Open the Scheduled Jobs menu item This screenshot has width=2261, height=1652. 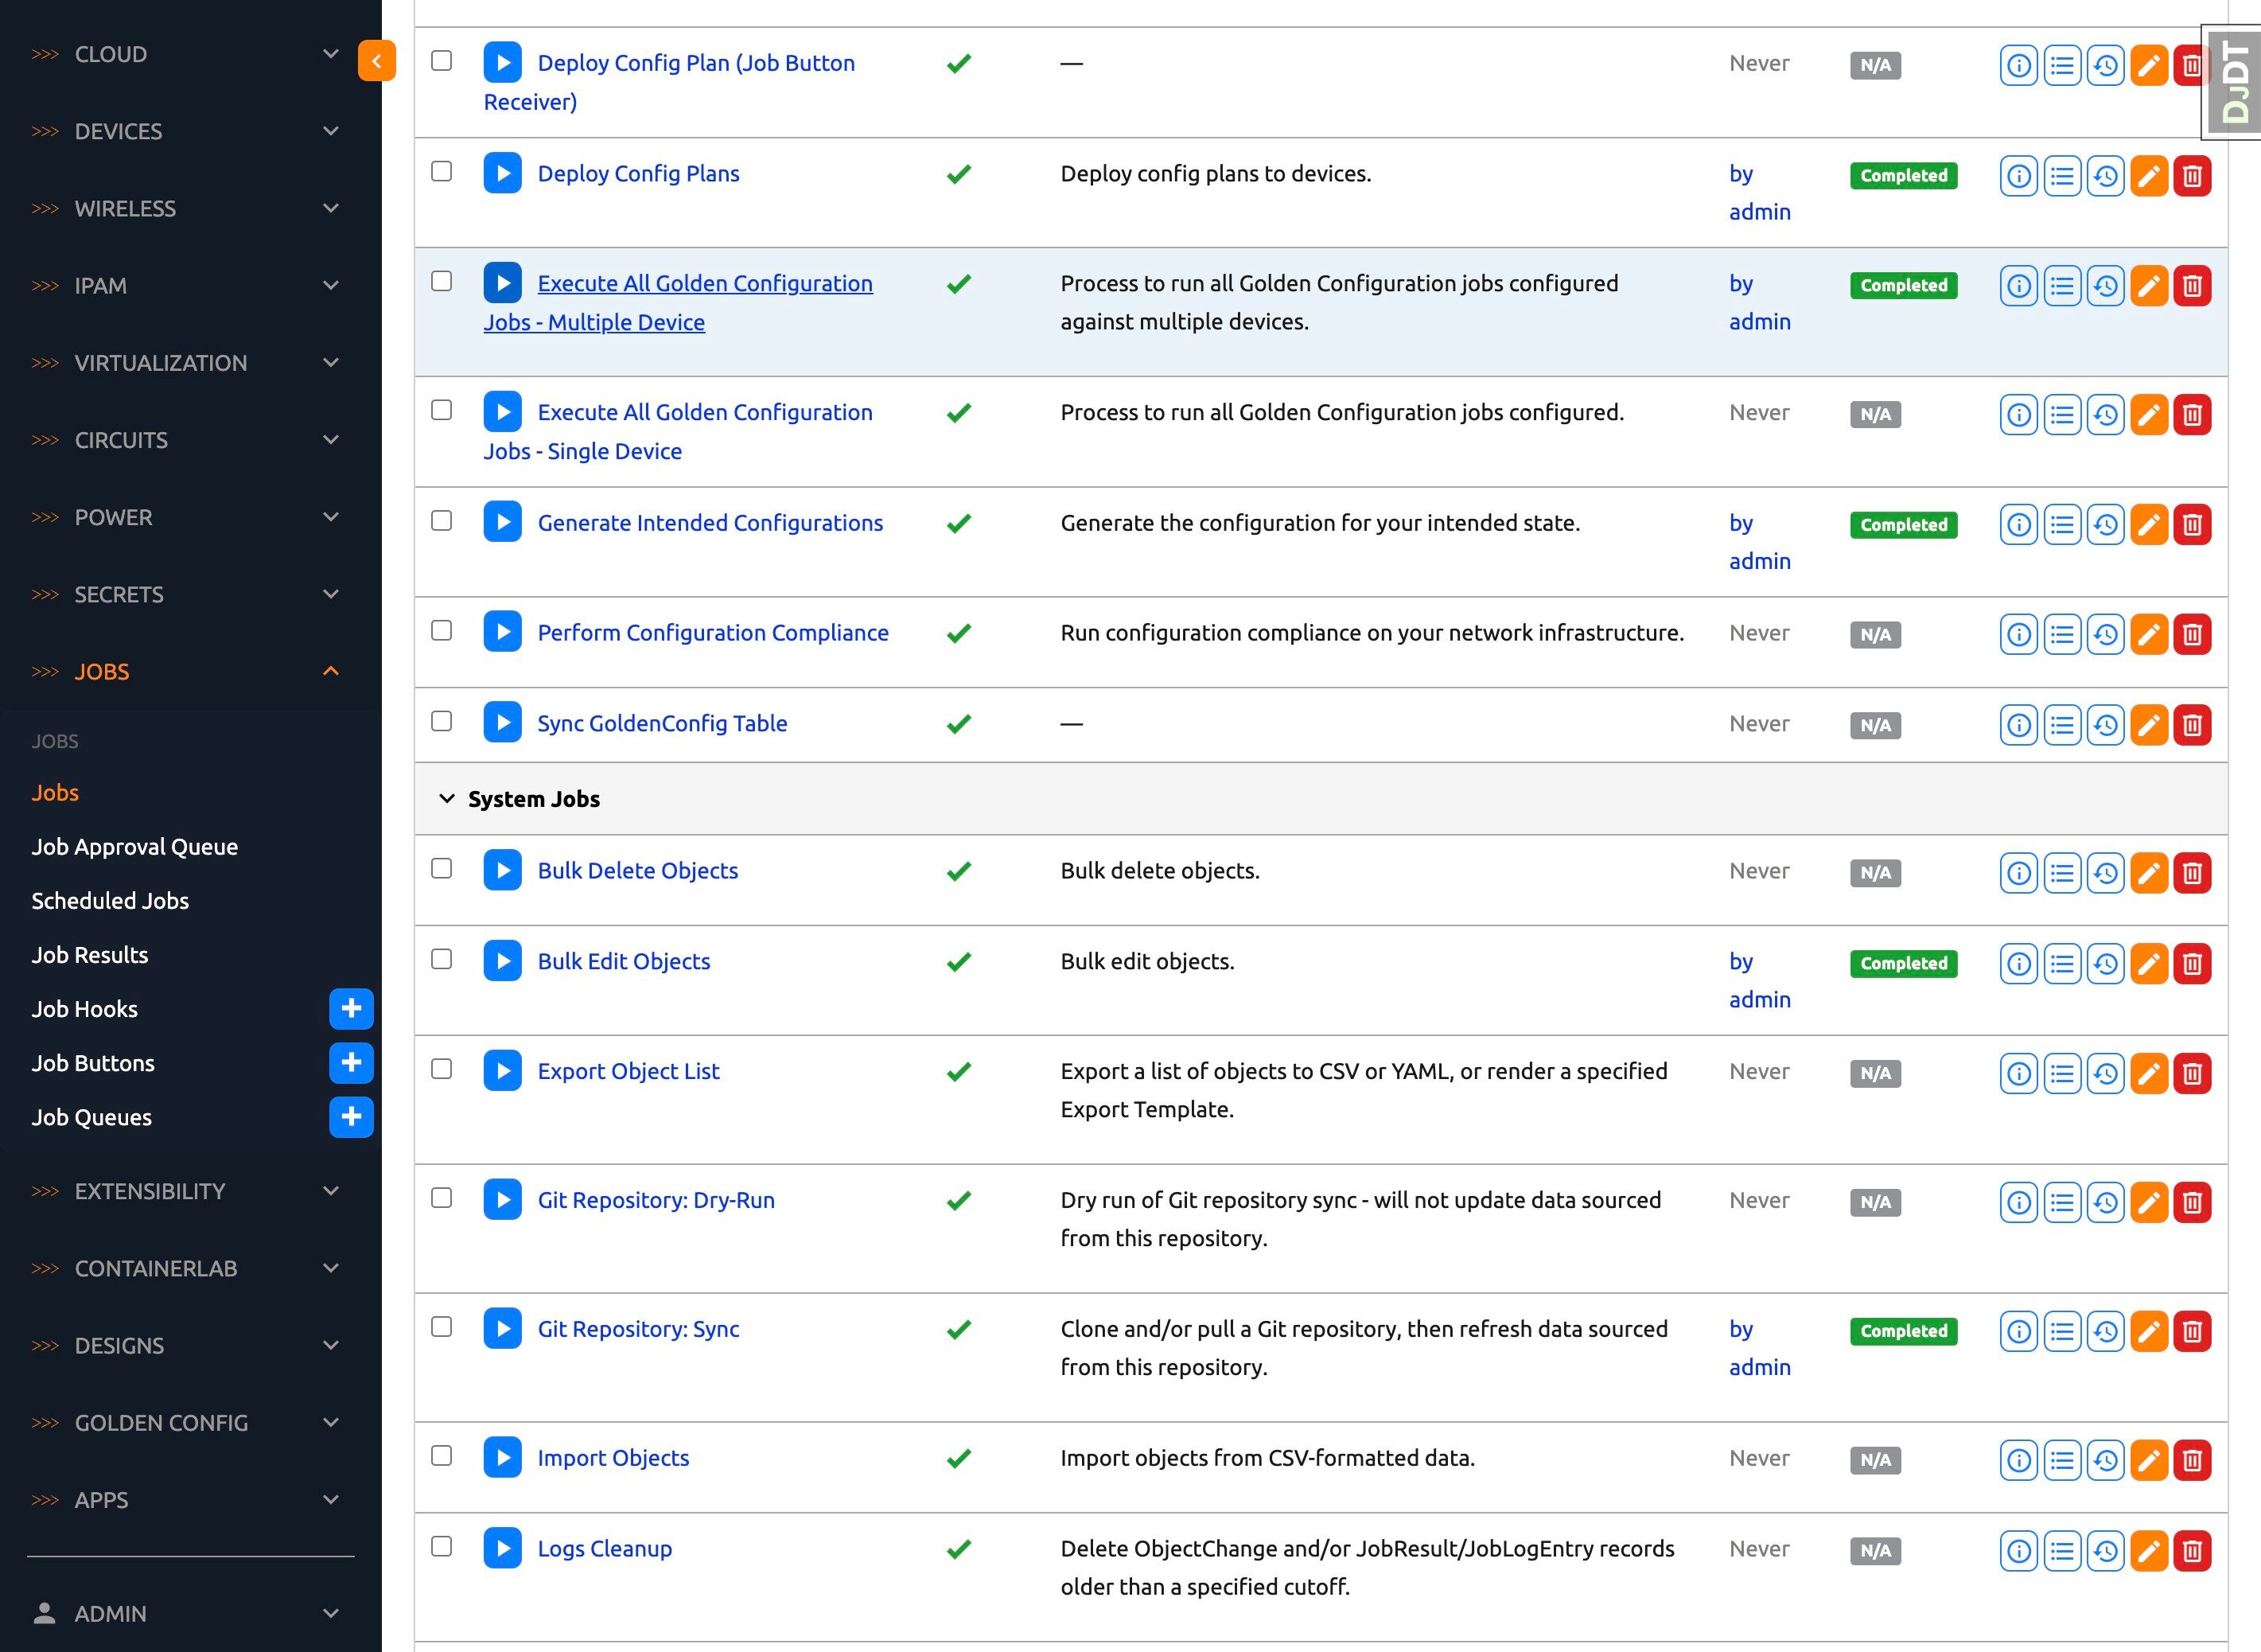click(x=110, y=900)
